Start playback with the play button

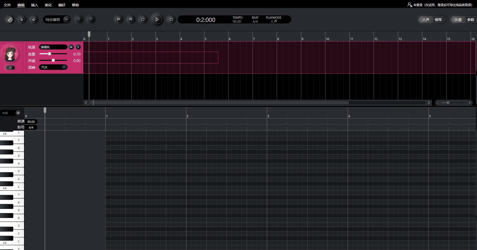pyautogui.click(x=157, y=19)
